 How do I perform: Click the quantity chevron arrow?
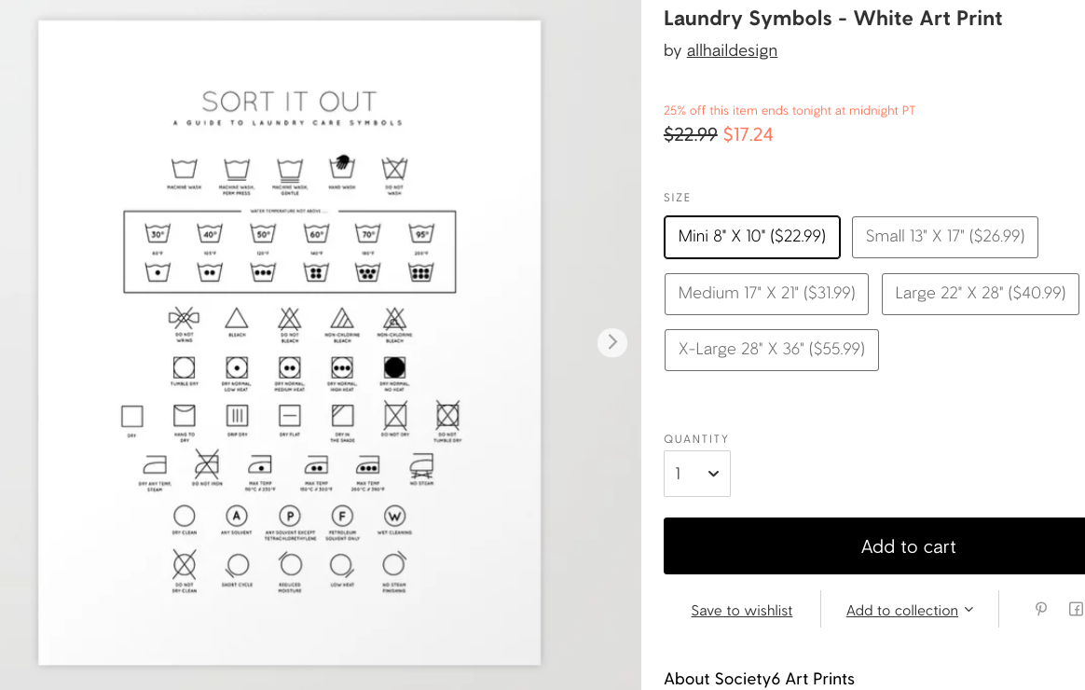713,474
